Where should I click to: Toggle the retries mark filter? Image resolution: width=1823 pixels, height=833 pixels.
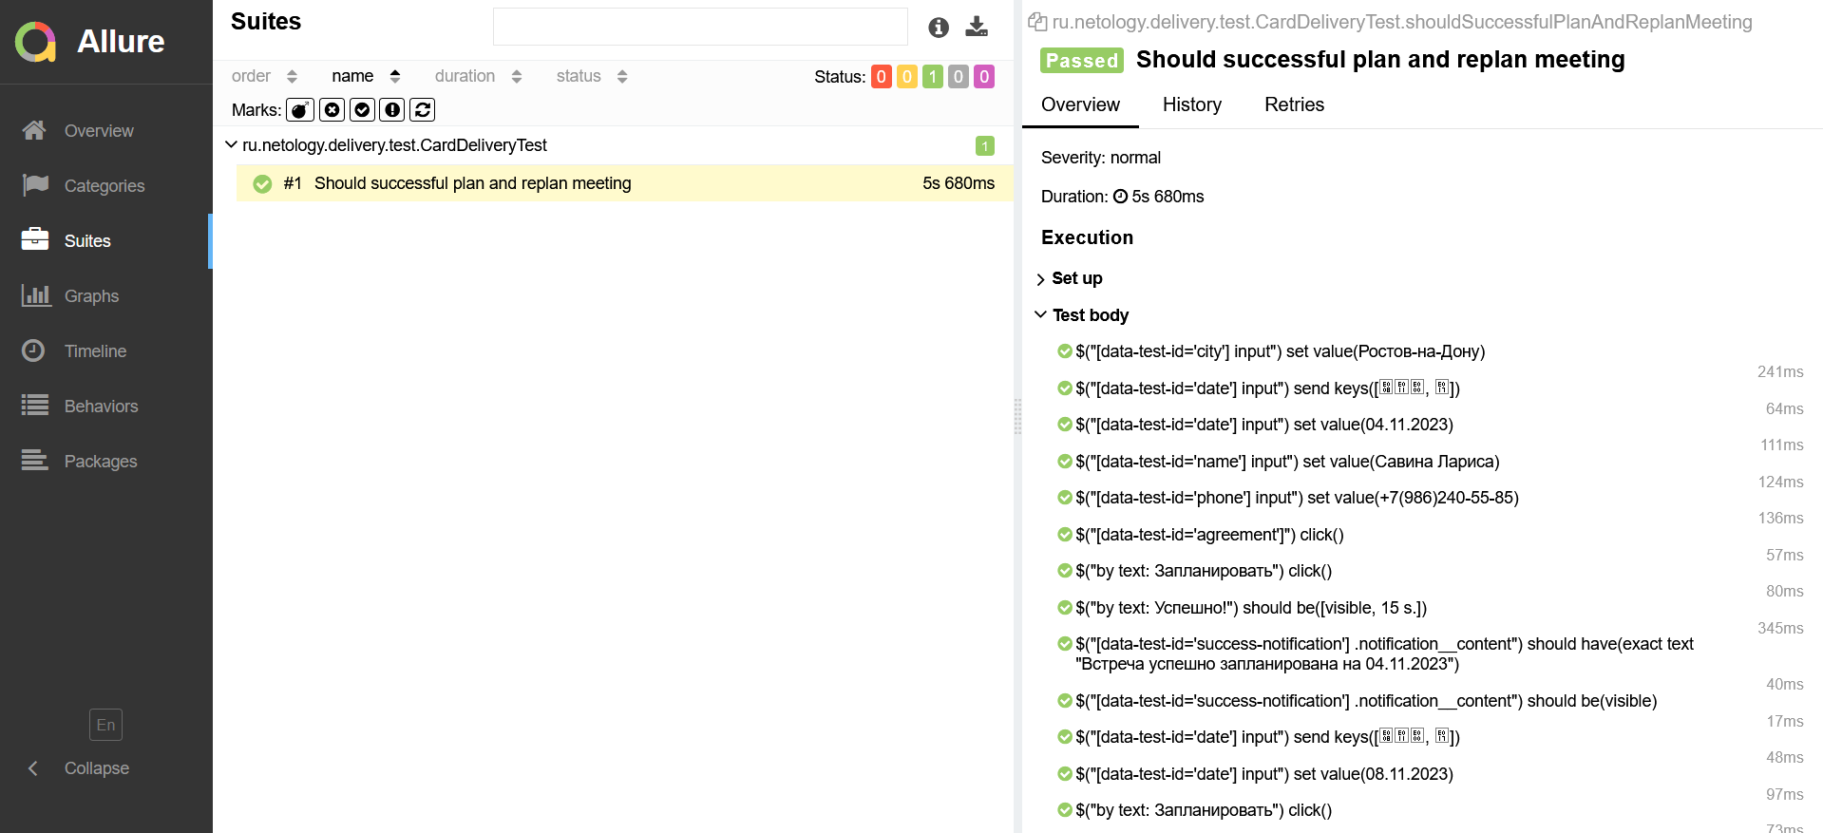point(423,110)
